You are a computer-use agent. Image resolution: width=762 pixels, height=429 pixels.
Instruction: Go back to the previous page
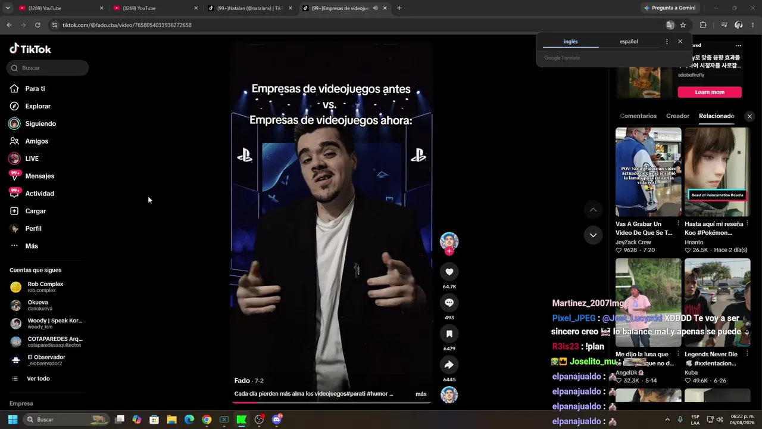pyautogui.click(x=9, y=25)
